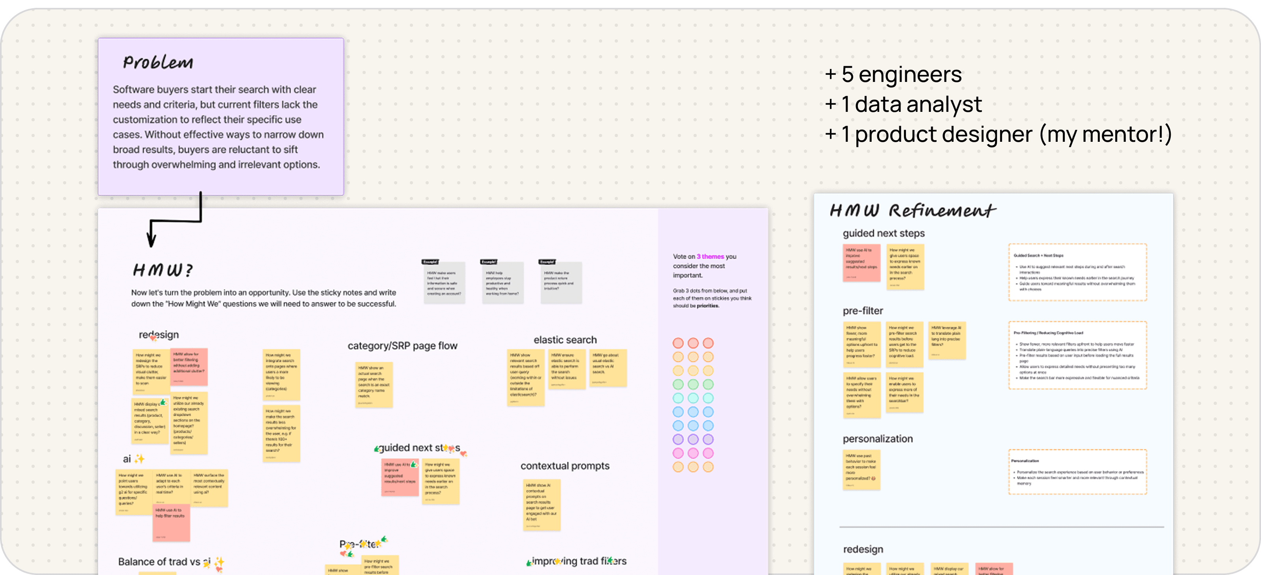The width and height of the screenshot is (1261, 575).
Task: Select the pink Refinement sticky under 'guided next steps'
Action: pyautogui.click(x=861, y=263)
